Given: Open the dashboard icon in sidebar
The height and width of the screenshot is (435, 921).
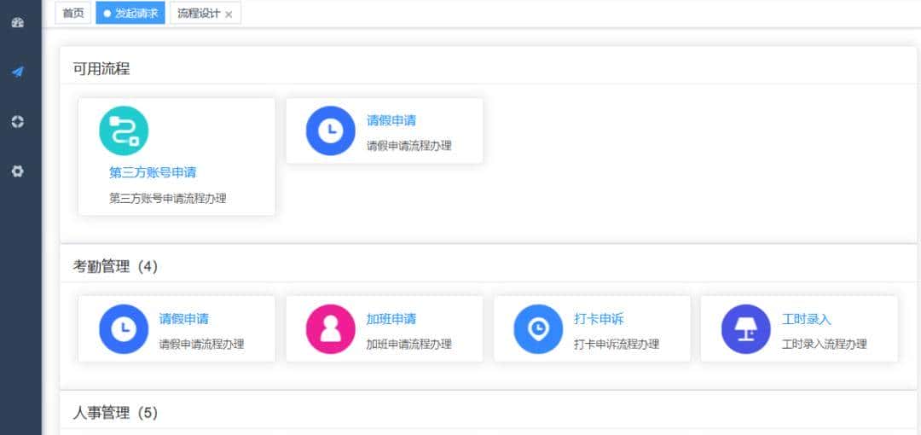Looking at the screenshot, I should tap(18, 24).
